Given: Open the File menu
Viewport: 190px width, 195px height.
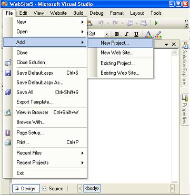Looking at the screenshot, I should click(x=9, y=13).
